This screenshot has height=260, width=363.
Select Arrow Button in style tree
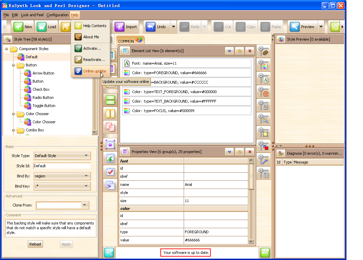coord(43,73)
